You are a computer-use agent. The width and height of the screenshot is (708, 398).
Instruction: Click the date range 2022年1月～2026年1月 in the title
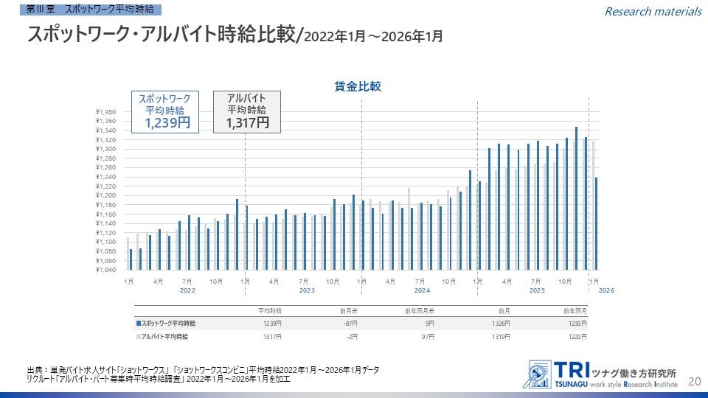[373, 37]
